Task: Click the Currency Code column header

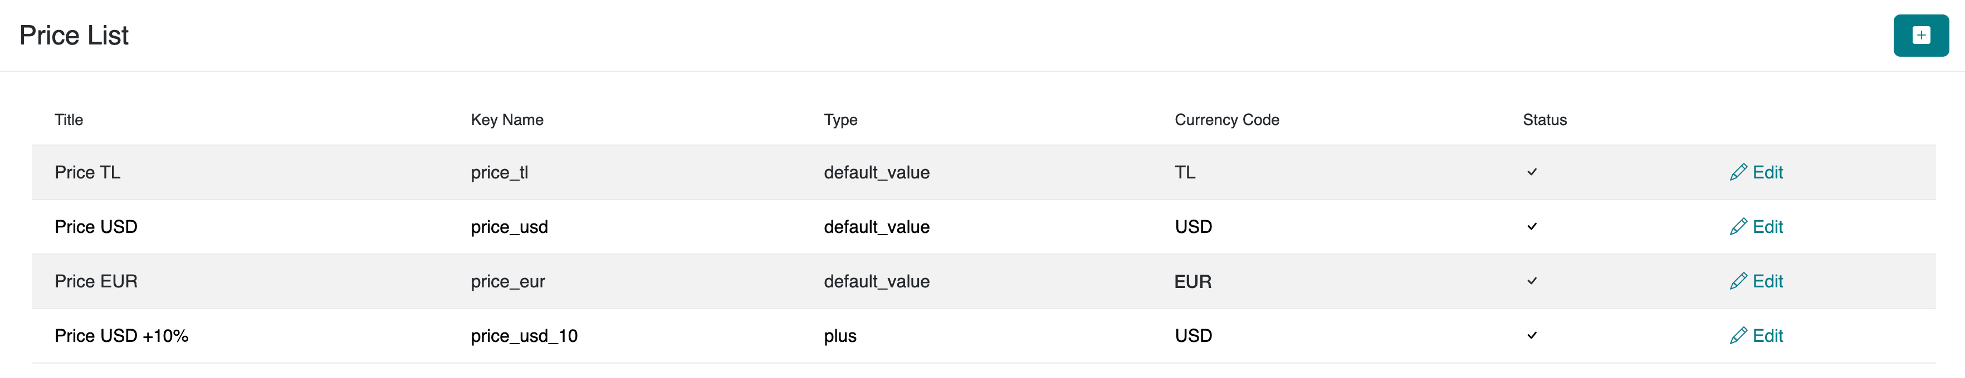Action: coord(1226,120)
